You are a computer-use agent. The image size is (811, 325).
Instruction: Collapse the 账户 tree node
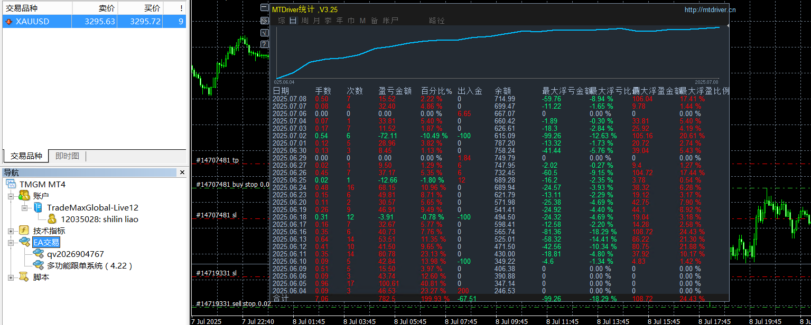[11, 196]
